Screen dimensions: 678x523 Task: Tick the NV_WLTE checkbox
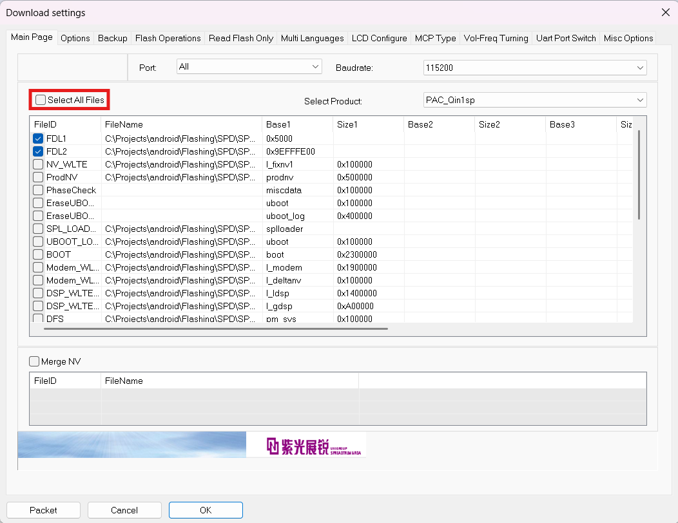38,164
